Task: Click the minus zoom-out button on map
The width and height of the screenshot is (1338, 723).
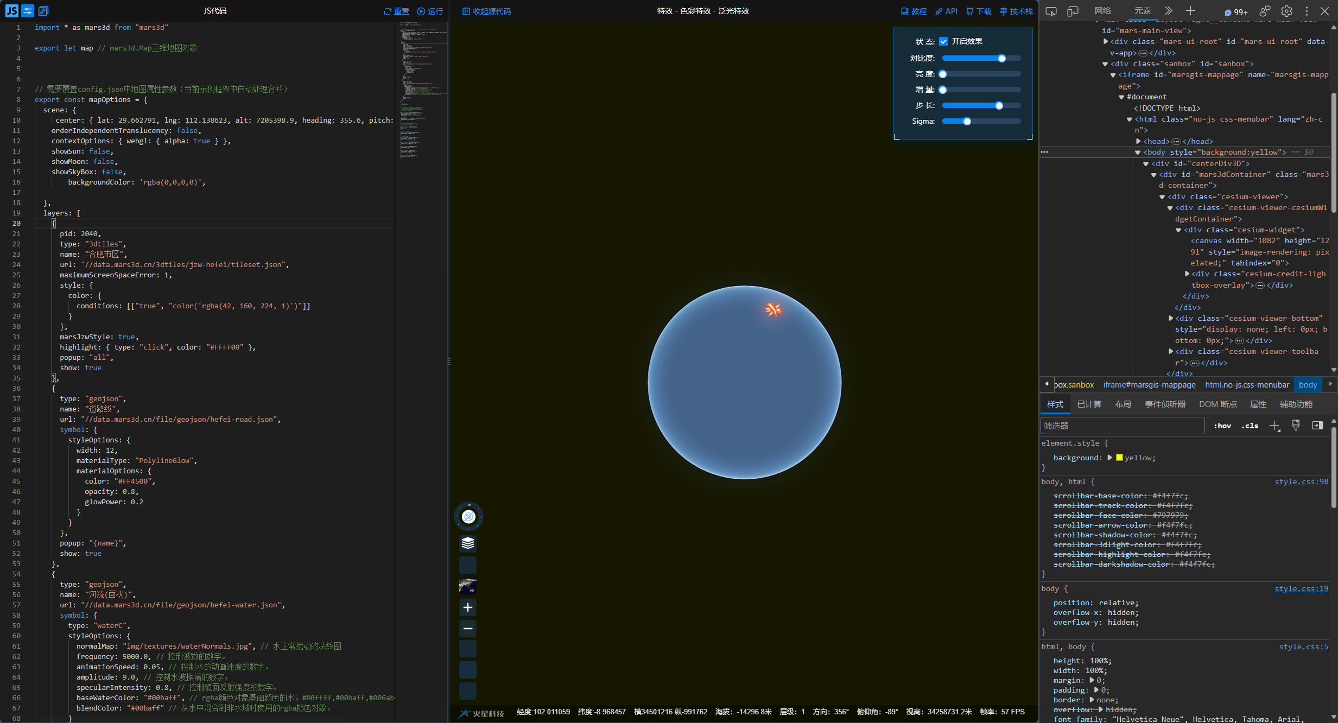Action: click(x=468, y=629)
